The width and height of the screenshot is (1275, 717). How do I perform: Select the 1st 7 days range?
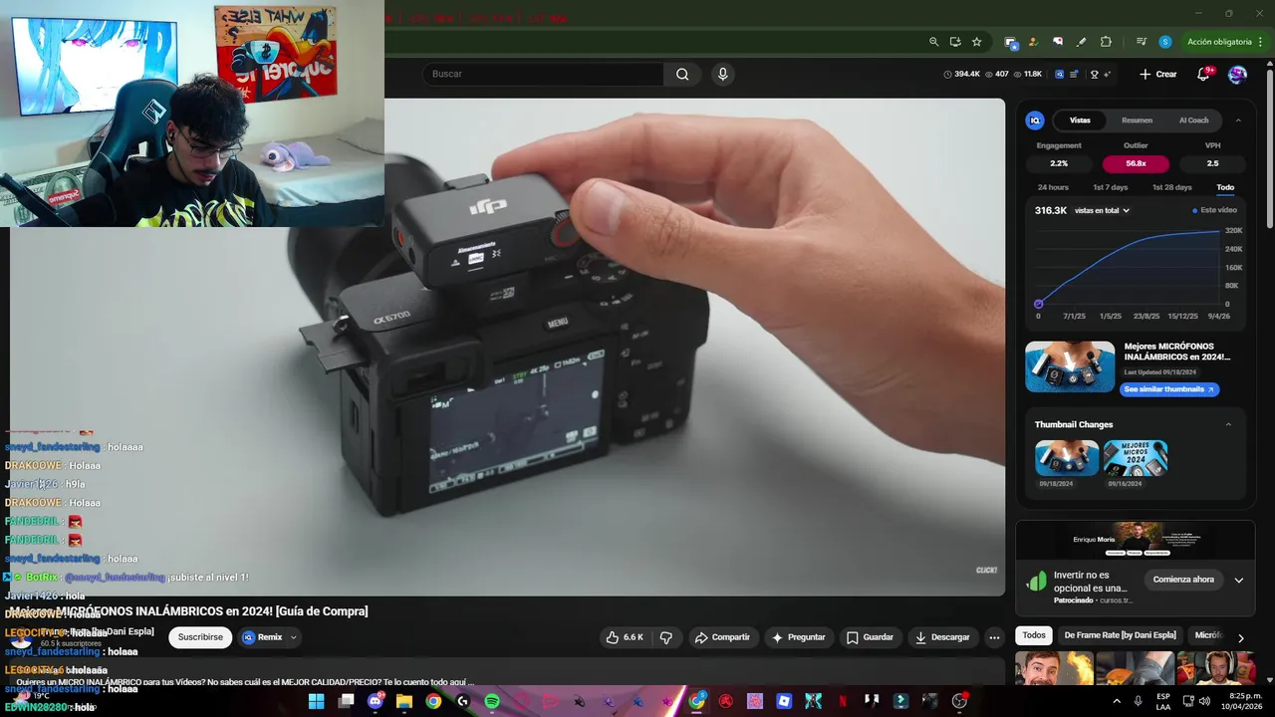coord(1110,187)
